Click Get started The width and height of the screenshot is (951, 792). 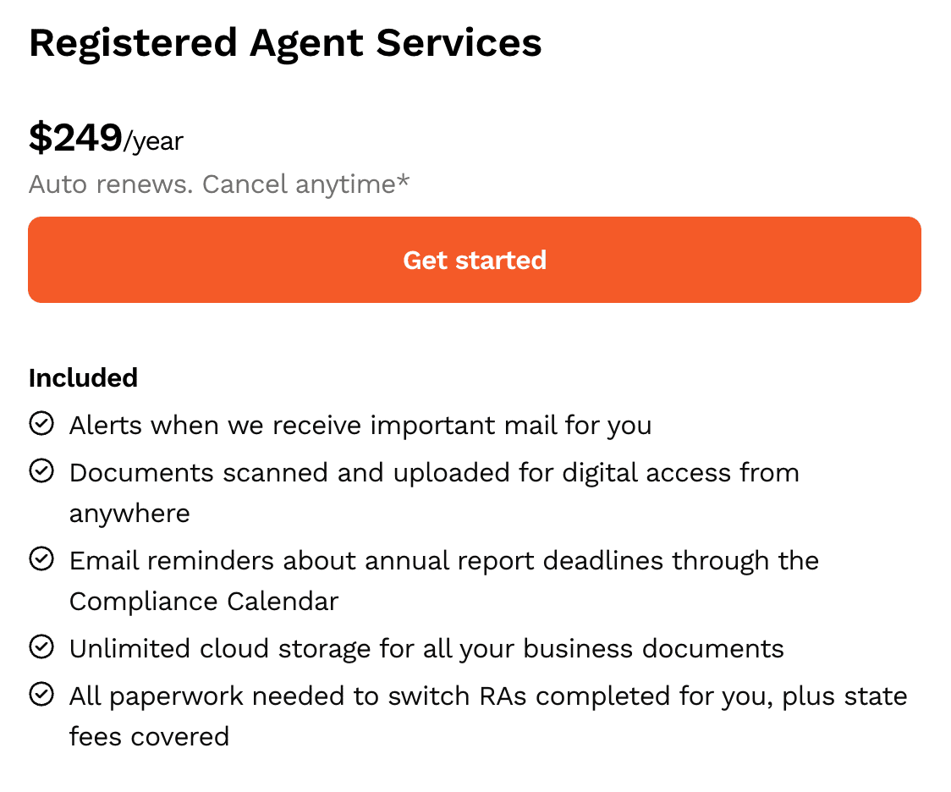[474, 260]
